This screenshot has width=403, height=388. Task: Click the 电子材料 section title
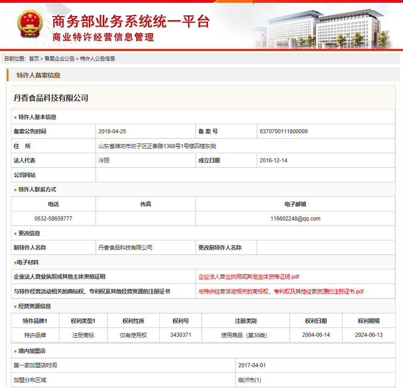coord(28,263)
